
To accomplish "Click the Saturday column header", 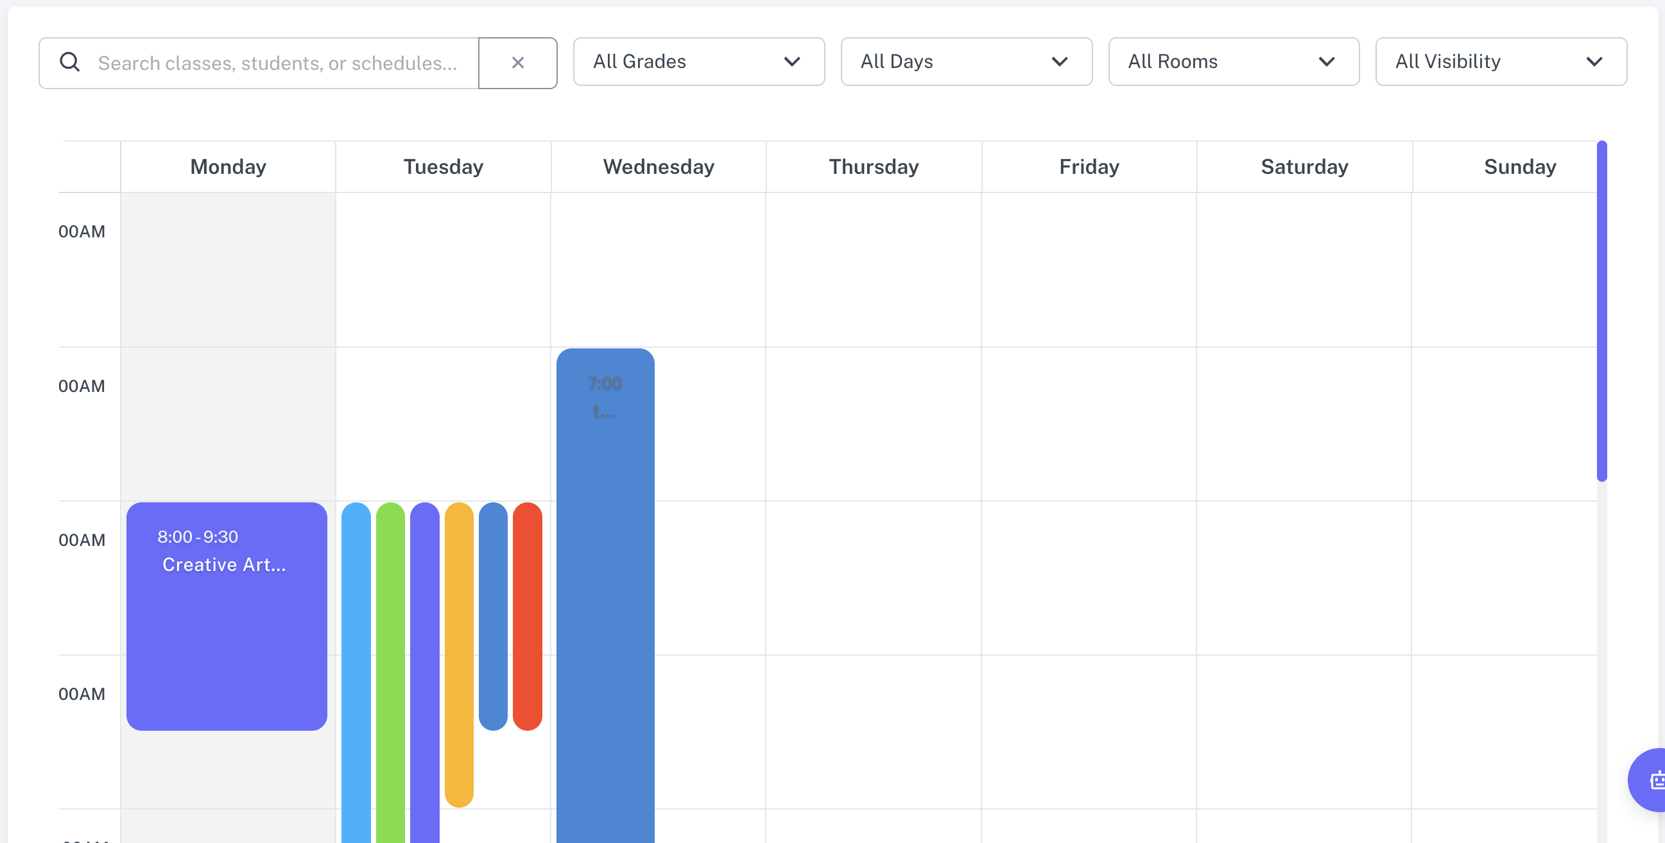I will pyautogui.click(x=1304, y=166).
